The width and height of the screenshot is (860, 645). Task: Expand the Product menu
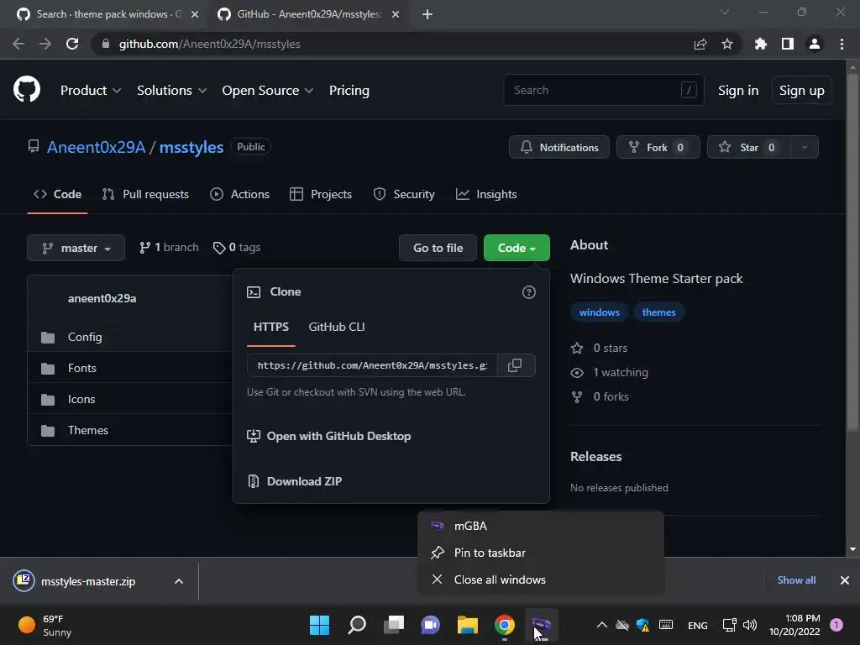pyautogui.click(x=91, y=91)
